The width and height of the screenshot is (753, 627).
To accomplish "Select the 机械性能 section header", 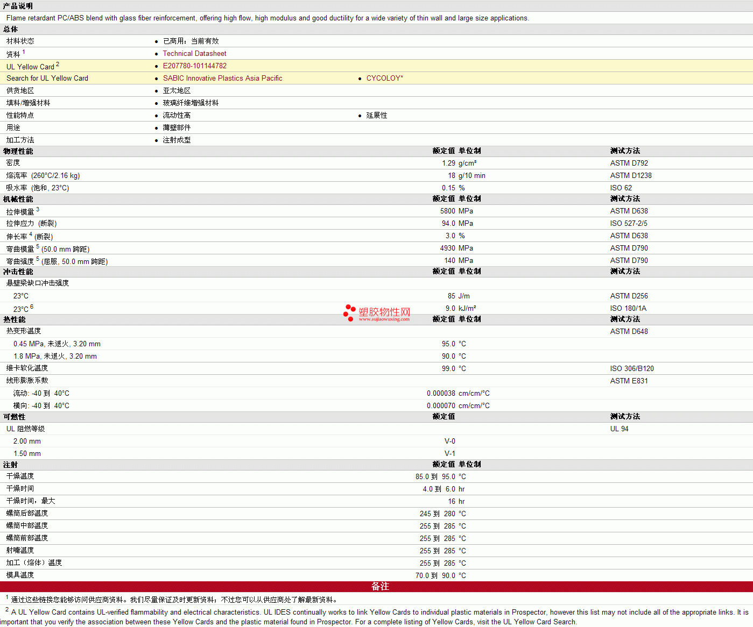I will (18, 199).
